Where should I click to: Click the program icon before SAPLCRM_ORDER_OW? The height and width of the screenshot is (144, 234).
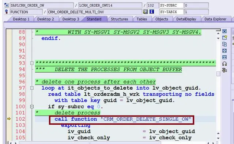pos(7,5)
